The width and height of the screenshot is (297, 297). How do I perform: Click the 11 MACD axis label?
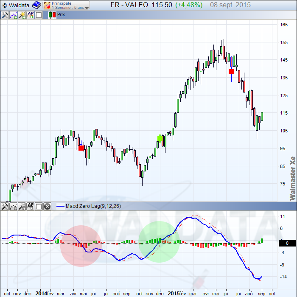coord(283,216)
